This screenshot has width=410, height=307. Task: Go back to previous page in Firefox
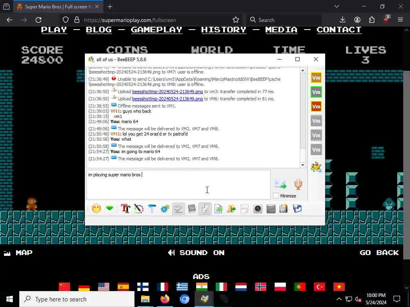coord(10,20)
